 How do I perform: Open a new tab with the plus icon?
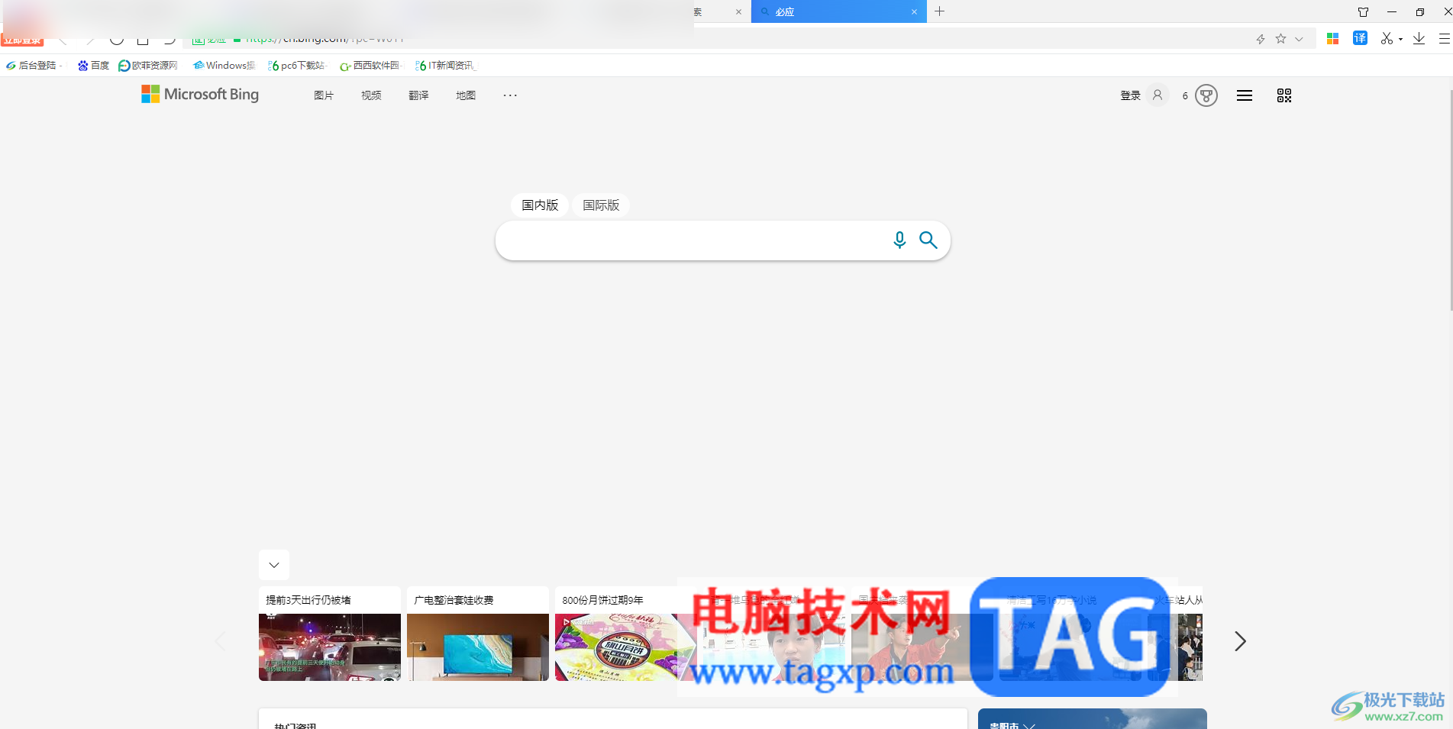940,11
